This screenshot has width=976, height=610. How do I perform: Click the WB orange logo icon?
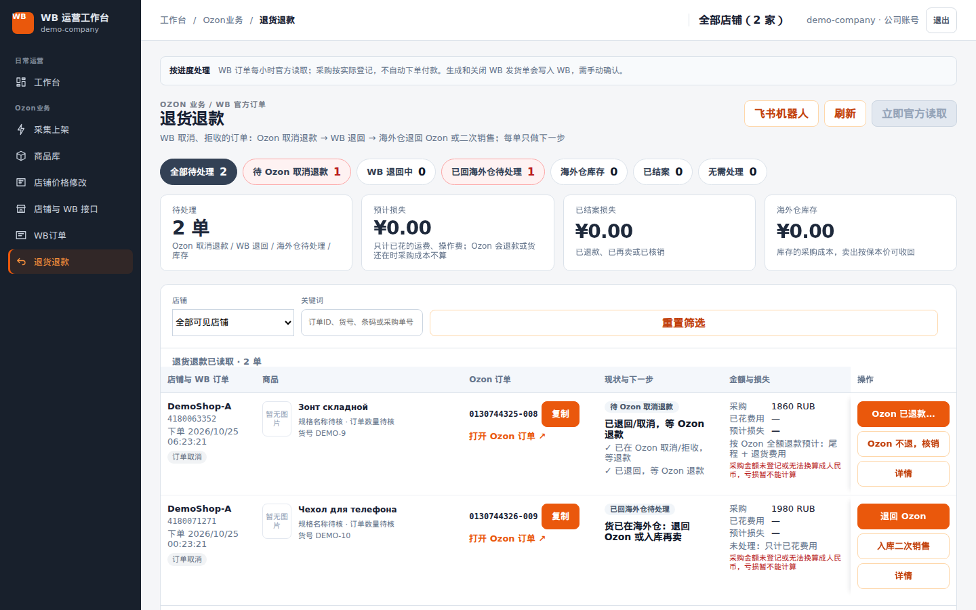click(x=22, y=22)
